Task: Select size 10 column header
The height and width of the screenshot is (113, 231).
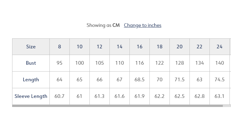Action: pyautogui.click(x=79, y=47)
